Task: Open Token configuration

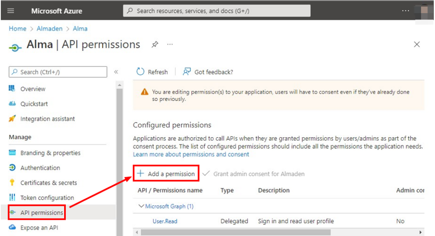Action: point(47,197)
